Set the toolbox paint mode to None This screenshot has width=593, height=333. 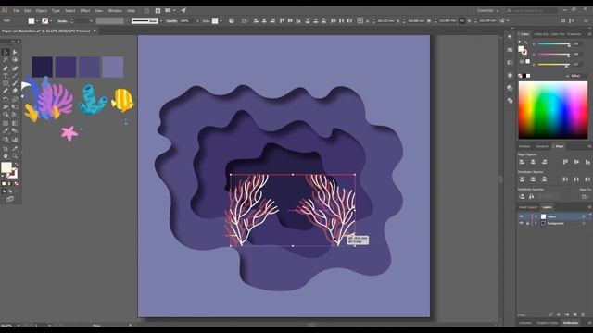17,183
